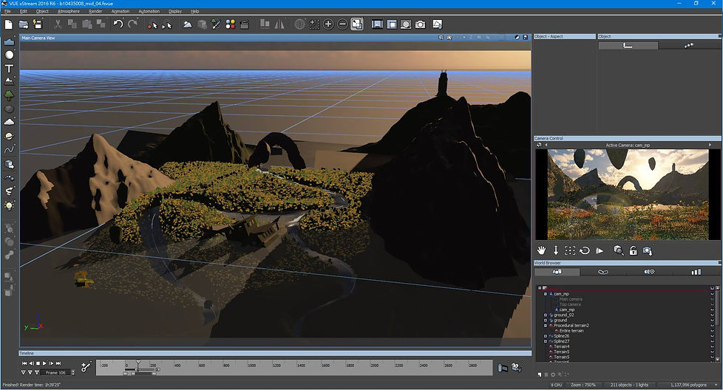Click the rotate camera icon

[x=585, y=250]
